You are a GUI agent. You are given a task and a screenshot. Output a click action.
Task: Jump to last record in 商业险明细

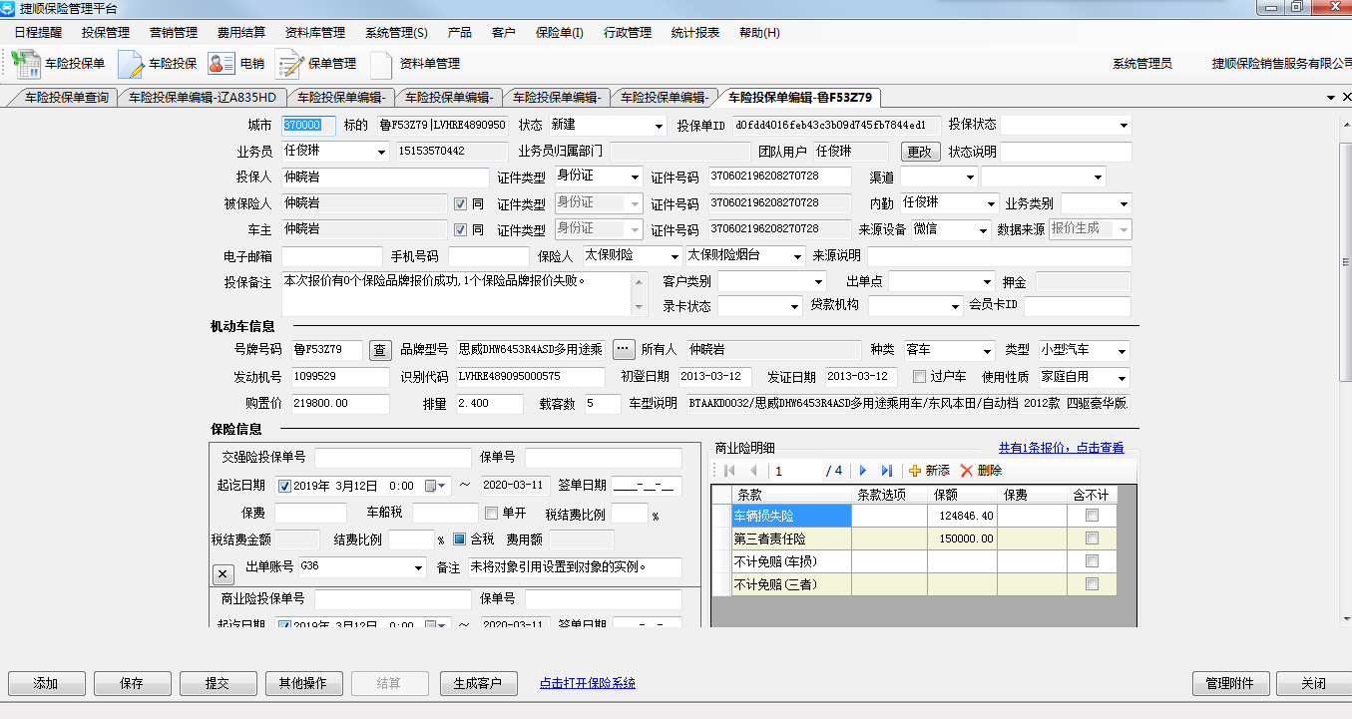click(886, 471)
